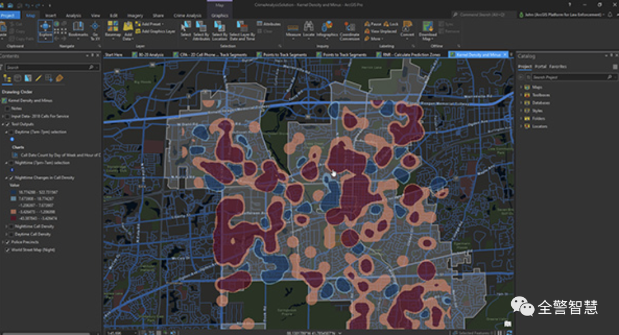The height and width of the screenshot is (335, 619).
Task: Toggle Police Precincts layer visibility
Action: click(7, 242)
